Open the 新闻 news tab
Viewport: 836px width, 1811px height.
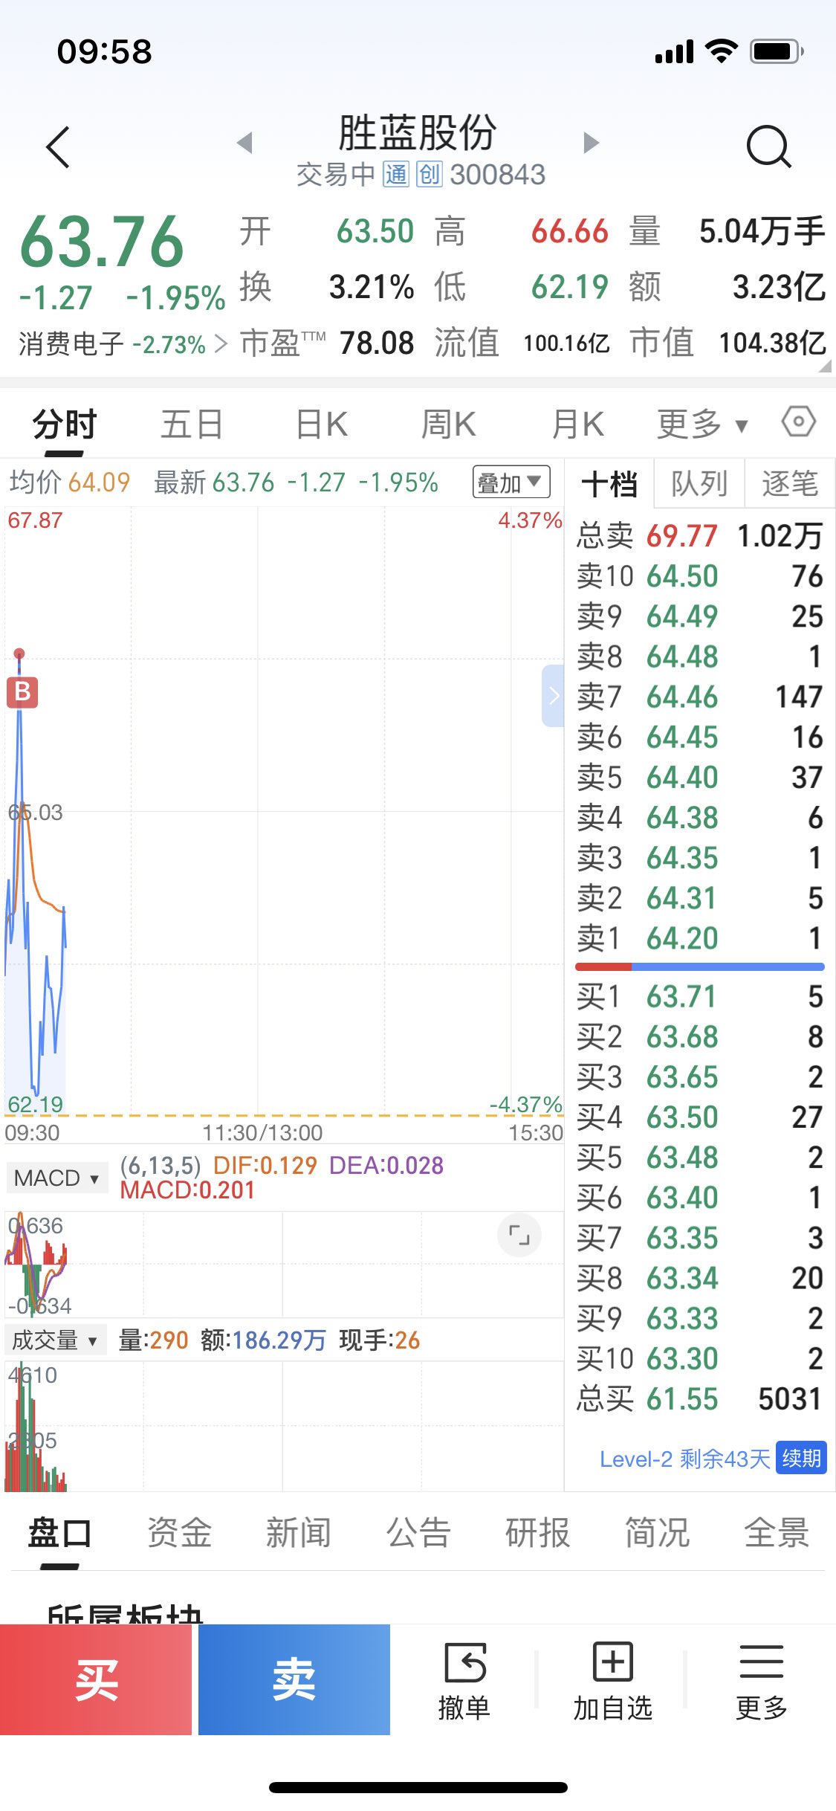299,1533
